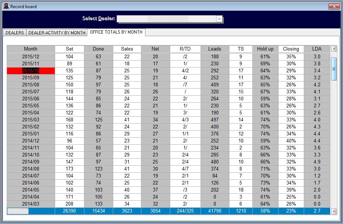
Task: Select the highlighted 2015/10 month row
Action: [x=31, y=70]
